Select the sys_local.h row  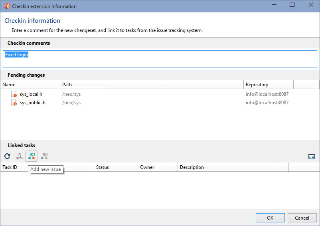pyautogui.click(x=160, y=94)
